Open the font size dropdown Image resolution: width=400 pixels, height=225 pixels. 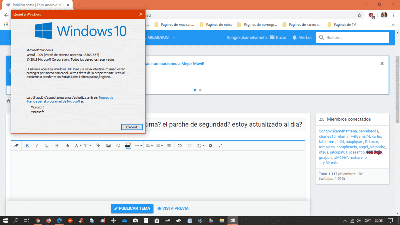(x=88, y=146)
